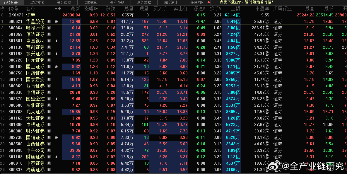
Task: Click 哈投股份 P/E value 266.97
Action: (x=258, y=28)
